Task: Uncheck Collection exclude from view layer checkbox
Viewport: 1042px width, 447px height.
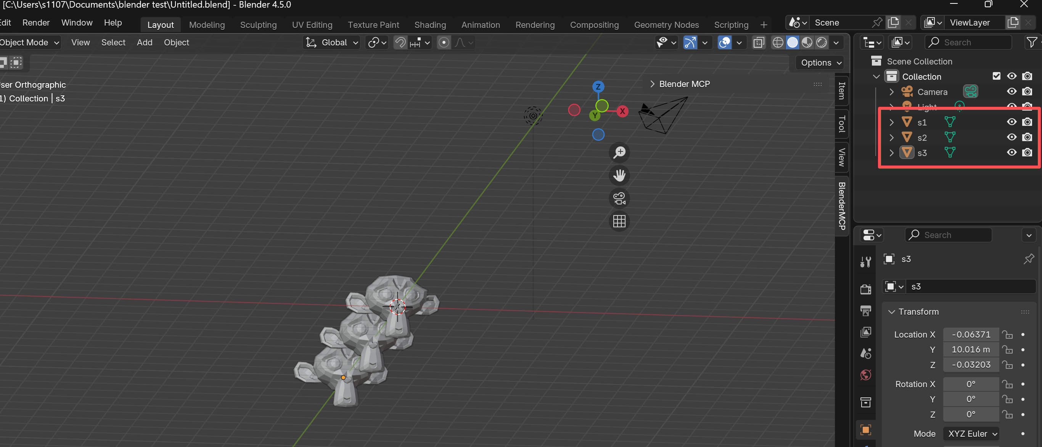Action: pyautogui.click(x=996, y=76)
